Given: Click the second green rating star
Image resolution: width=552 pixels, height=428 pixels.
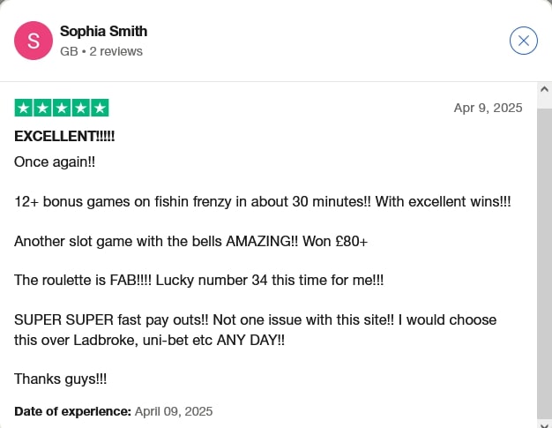Looking at the screenshot, I should pos(42,109).
